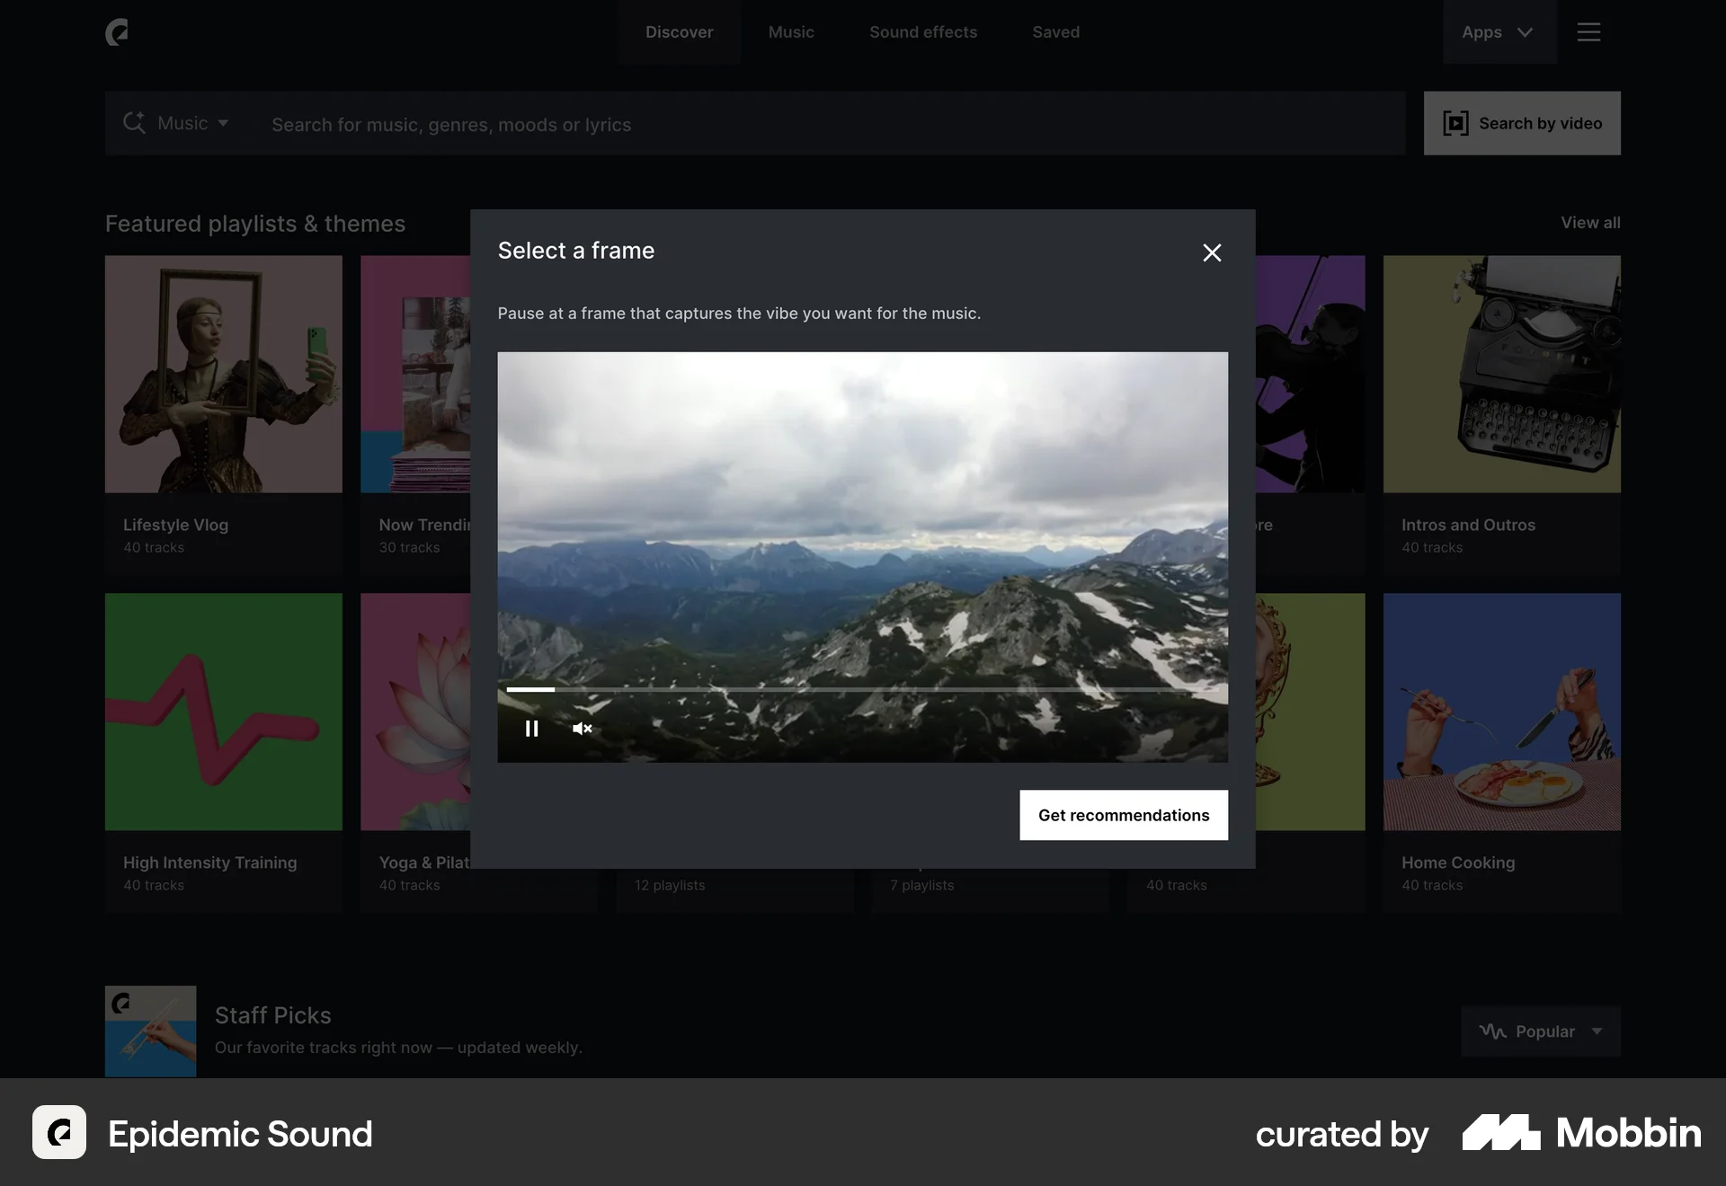Switch to the Sound effects section
Image resolution: width=1726 pixels, height=1186 pixels.
click(x=922, y=31)
